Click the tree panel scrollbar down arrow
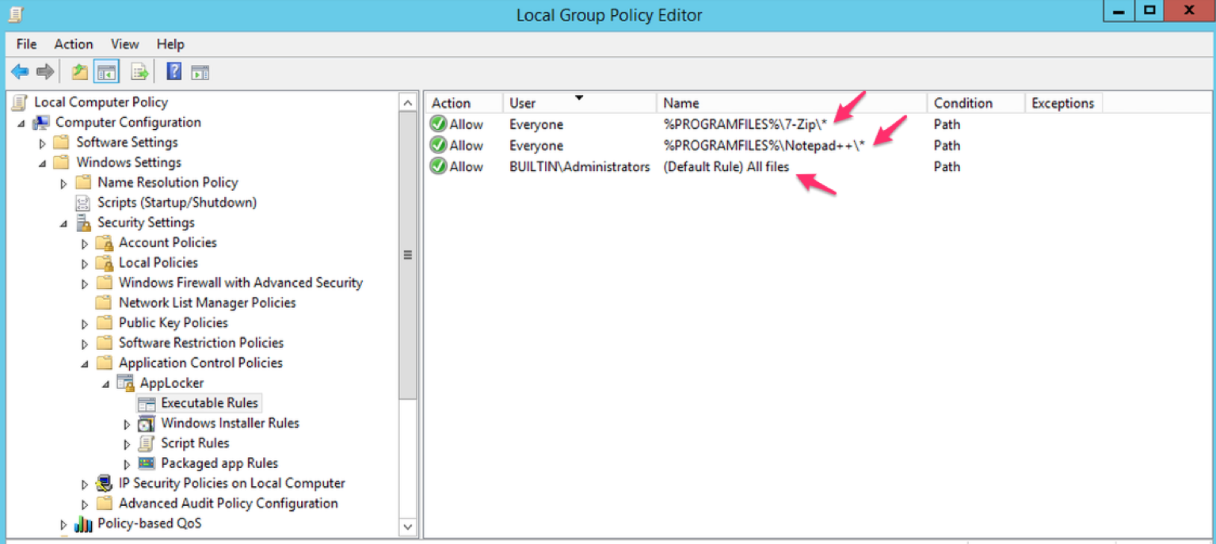 click(407, 527)
